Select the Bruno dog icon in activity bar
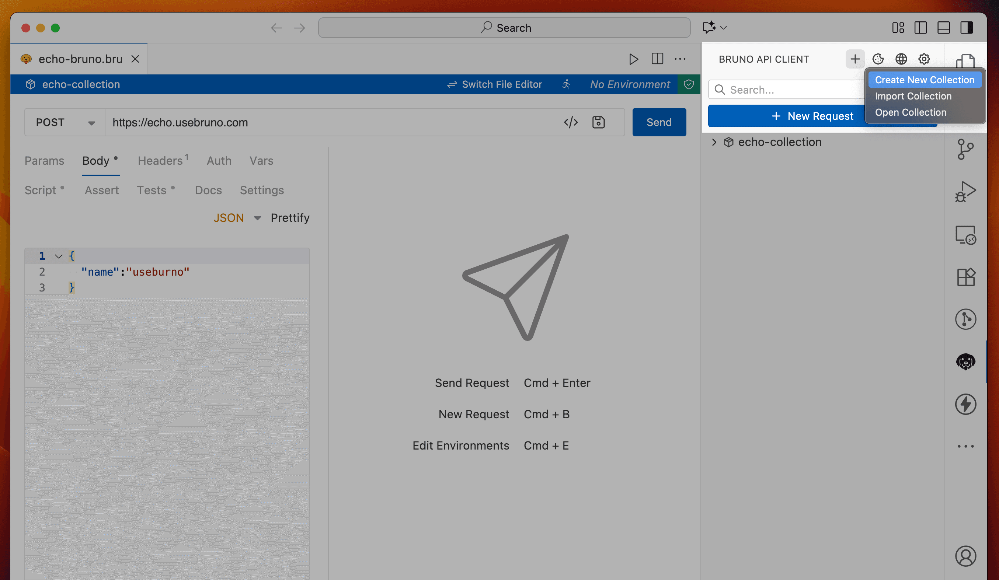Screen dimensions: 999x580 click(x=966, y=362)
